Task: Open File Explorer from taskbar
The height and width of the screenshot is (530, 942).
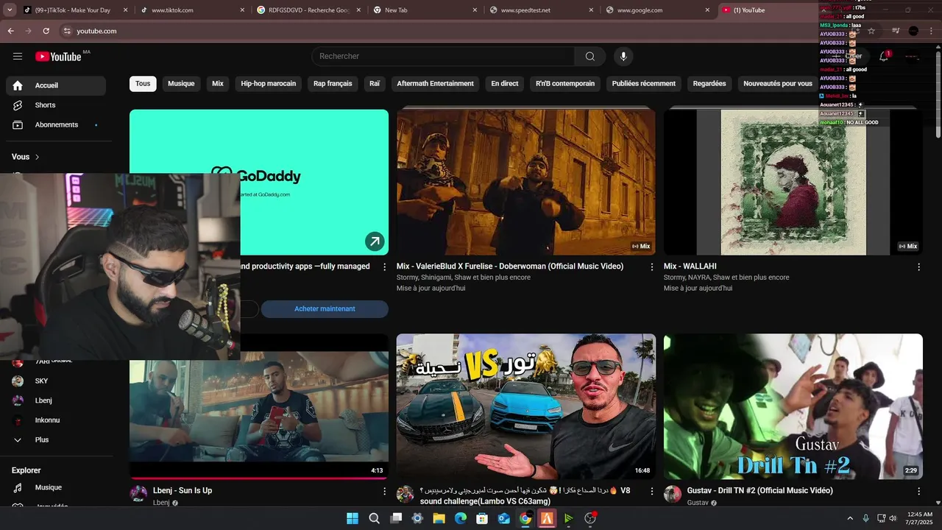Action: coord(439,518)
